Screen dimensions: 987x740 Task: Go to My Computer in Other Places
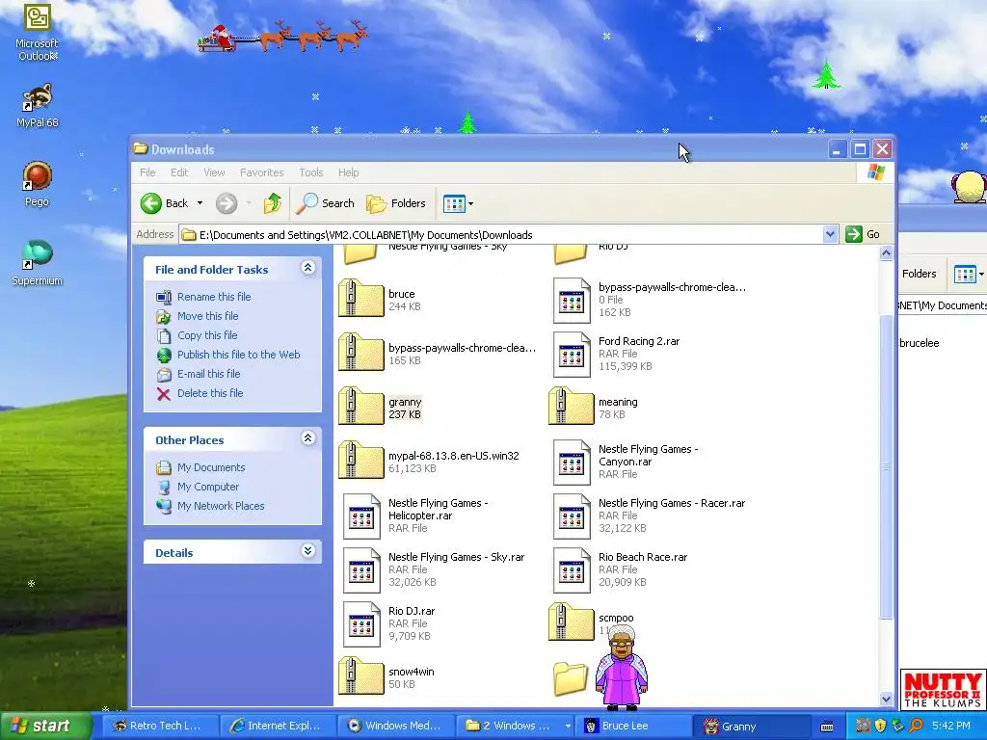(208, 487)
